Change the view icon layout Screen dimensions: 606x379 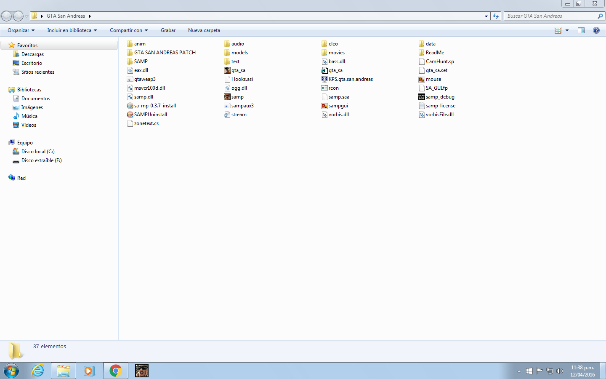tap(558, 30)
